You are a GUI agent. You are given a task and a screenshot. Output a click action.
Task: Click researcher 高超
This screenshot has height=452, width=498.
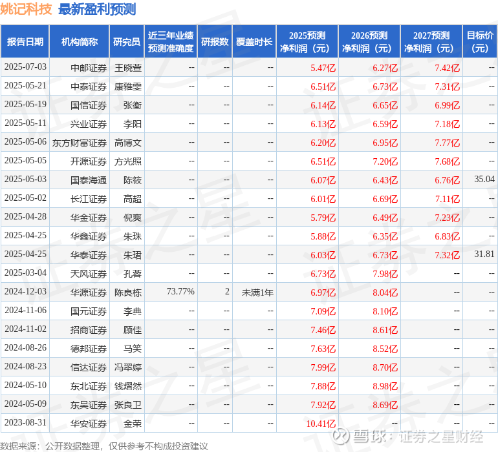tap(133, 199)
